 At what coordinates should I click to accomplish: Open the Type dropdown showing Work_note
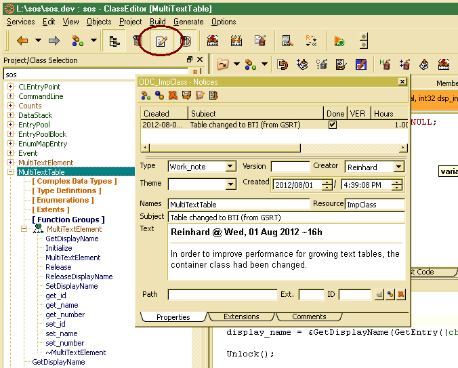pos(230,167)
